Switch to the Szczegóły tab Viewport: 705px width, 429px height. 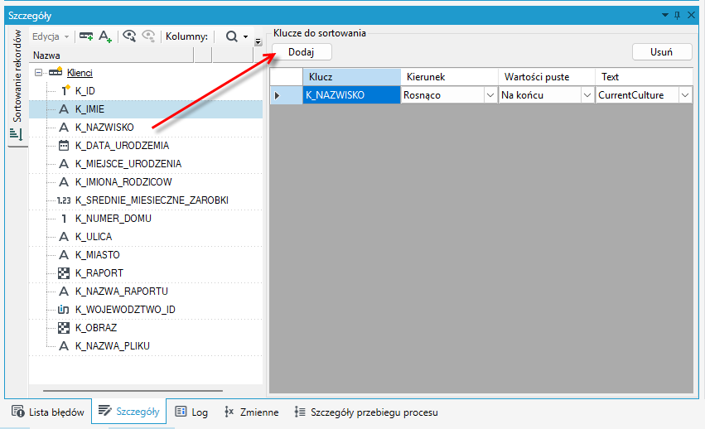(129, 412)
